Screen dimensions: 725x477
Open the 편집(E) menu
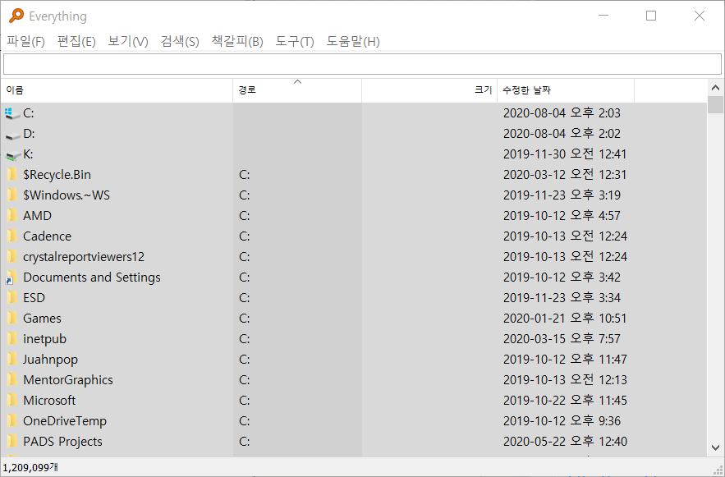(76, 42)
